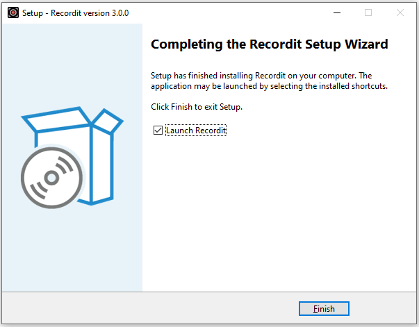Click the "Click Finish to exit Setup" text
Viewport: 419px width, 327px height.
197,107
